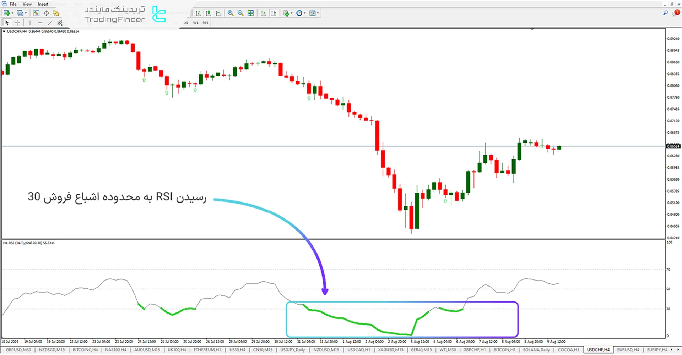
Task: Click the yellow star favorites icon
Action: 56,13
